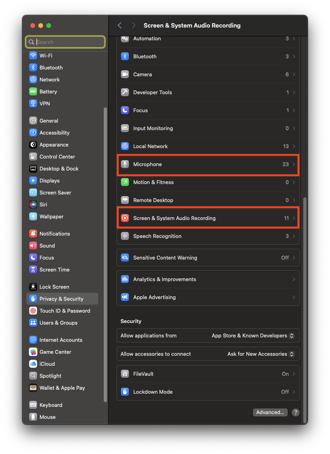Screen dimensions: 330x454
Task: Click the Screen Saver icon
Action: (33, 192)
